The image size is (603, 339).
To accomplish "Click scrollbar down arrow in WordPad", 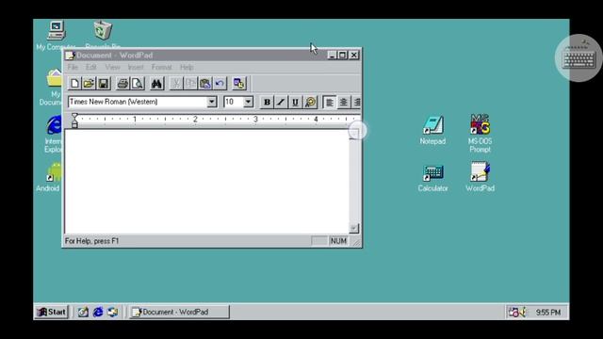I will pyautogui.click(x=354, y=228).
